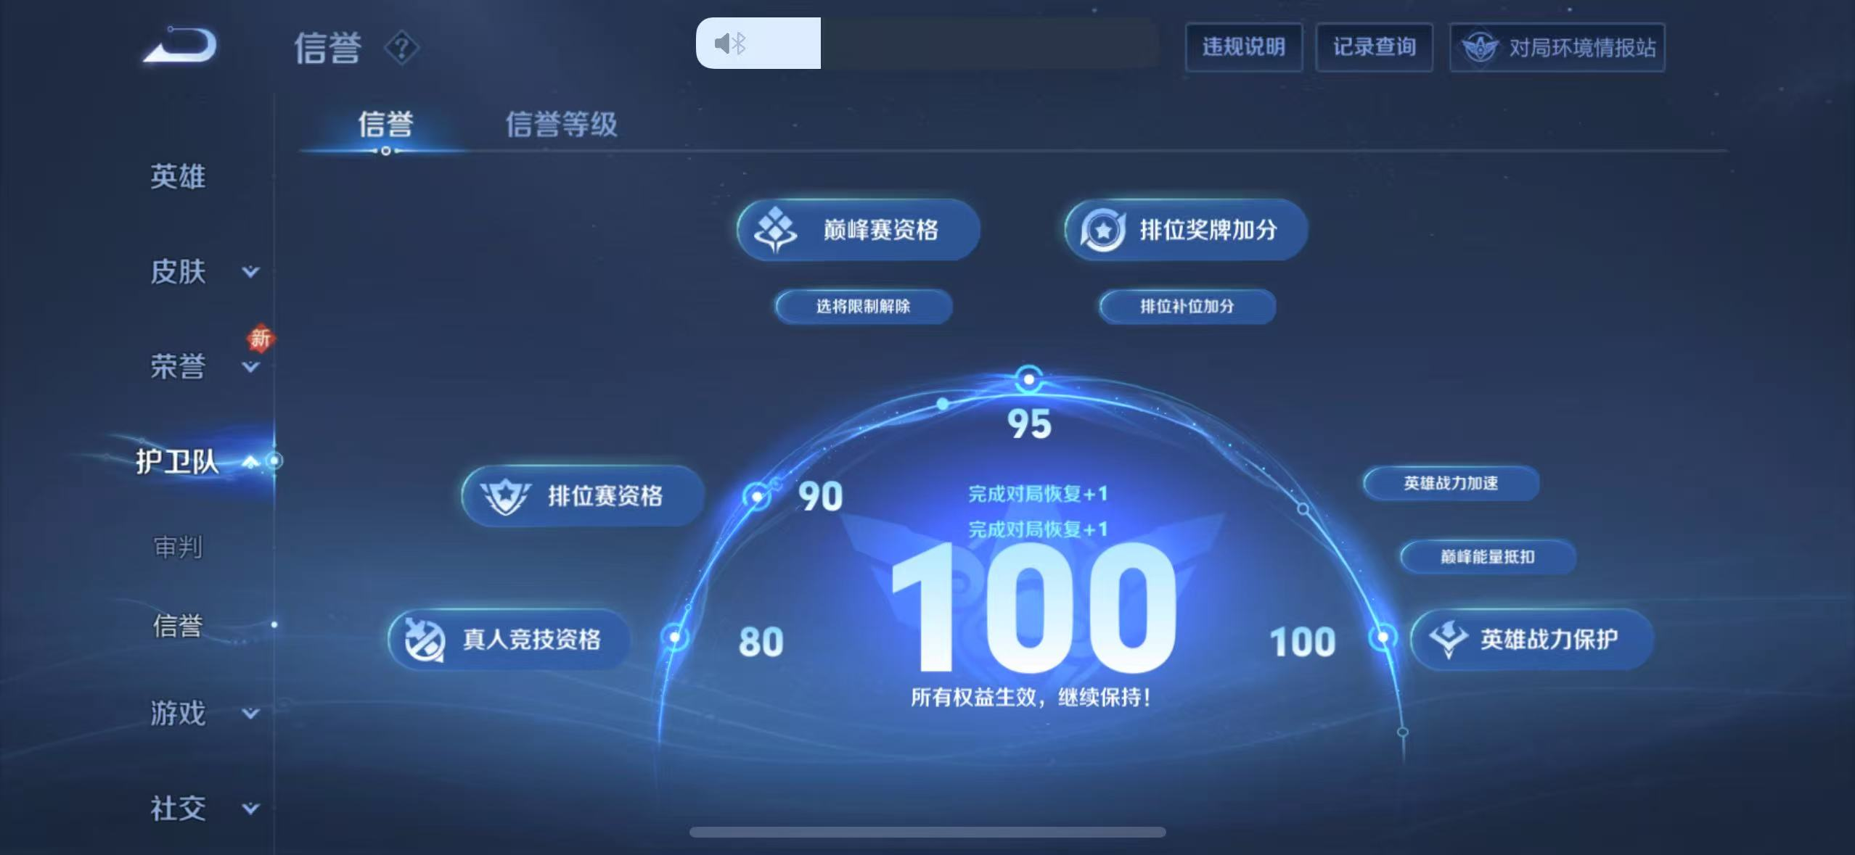Tap the Bluetooth speaker indicator at top
Image resolution: width=1855 pixels, height=855 pixels.
[x=729, y=42]
